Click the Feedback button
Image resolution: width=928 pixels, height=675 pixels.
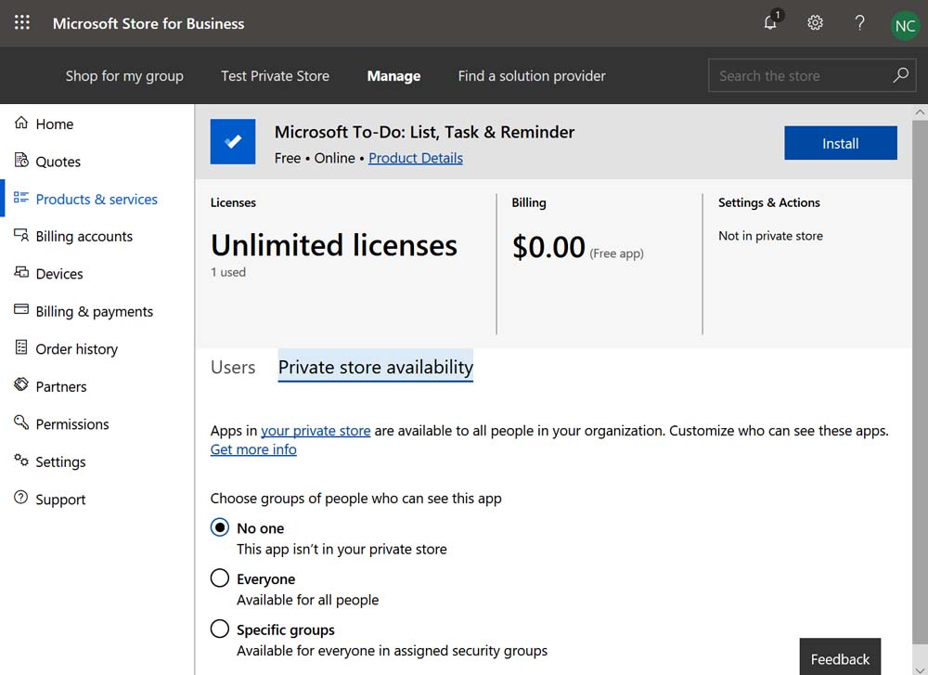click(840, 657)
